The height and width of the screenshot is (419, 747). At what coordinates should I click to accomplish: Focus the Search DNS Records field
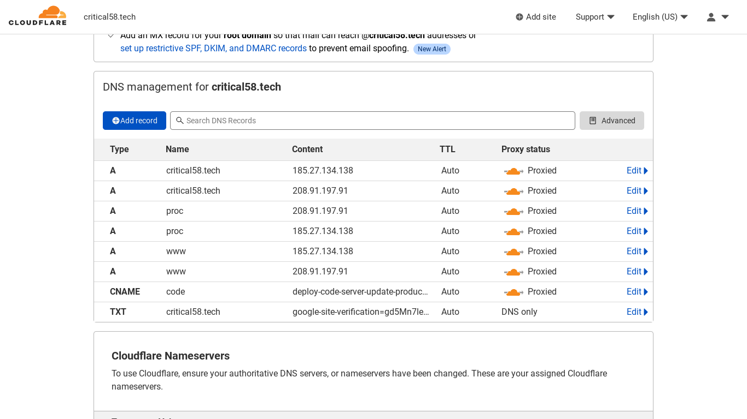(x=372, y=121)
